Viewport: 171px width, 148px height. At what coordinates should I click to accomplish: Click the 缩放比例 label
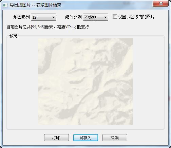(x=73, y=17)
